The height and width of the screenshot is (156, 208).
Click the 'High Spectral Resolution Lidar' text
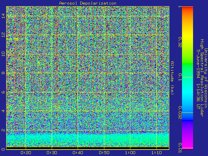(x=202, y=78)
